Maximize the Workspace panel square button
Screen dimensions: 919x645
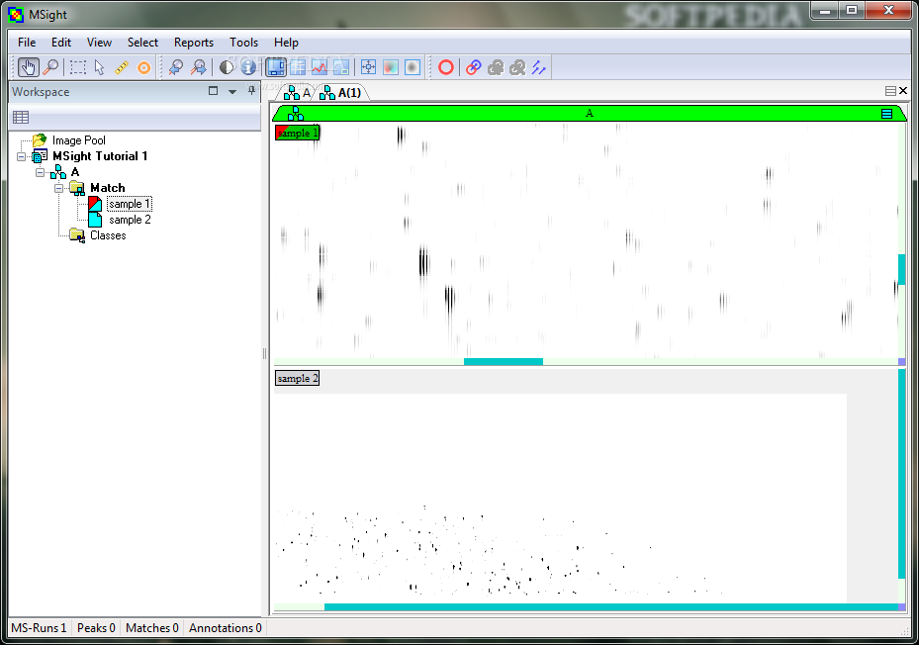(213, 91)
